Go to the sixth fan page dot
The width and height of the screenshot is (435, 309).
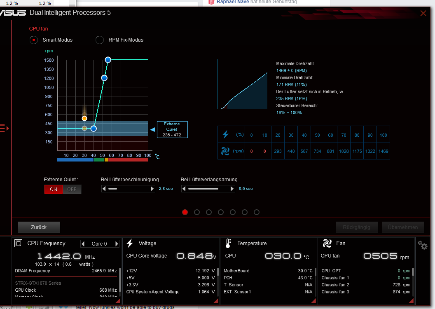(245, 212)
